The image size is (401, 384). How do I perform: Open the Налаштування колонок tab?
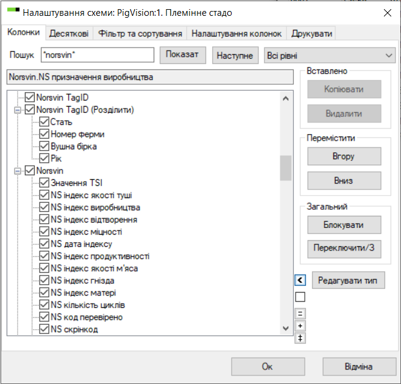coord(236,34)
